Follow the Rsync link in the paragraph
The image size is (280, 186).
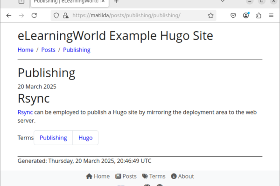coord(25,113)
